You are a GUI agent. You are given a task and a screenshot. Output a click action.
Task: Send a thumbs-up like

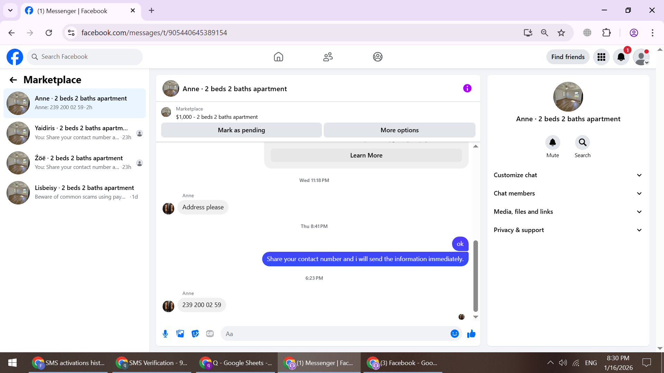click(471, 334)
